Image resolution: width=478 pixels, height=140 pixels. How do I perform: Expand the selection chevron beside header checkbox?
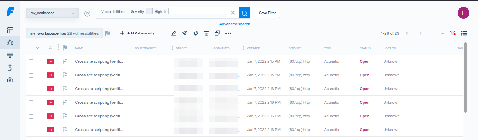tap(37, 48)
